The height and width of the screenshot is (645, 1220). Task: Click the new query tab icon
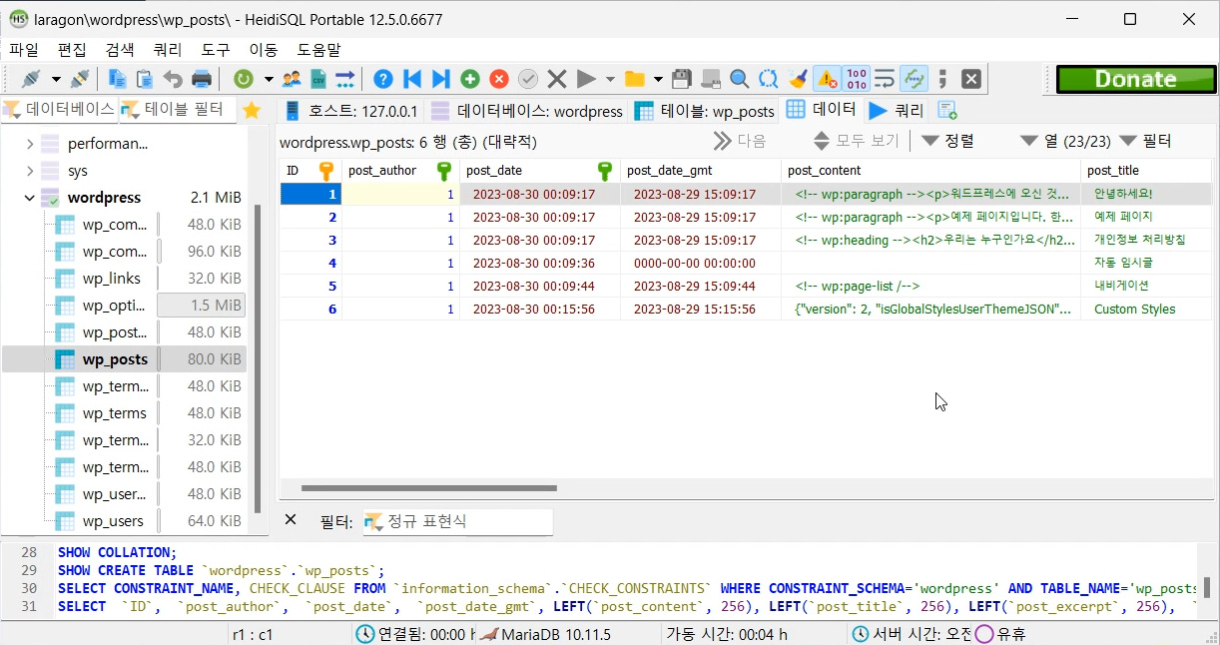tap(947, 110)
